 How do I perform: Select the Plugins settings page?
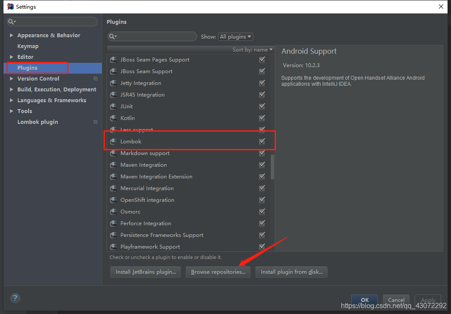click(x=27, y=68)
